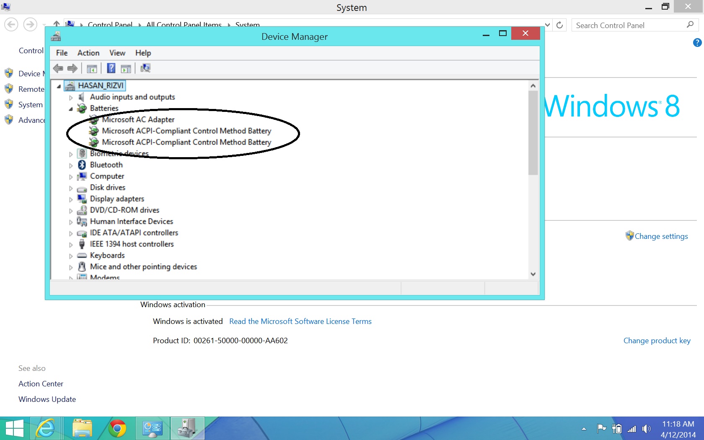Click the Device Manager scroll down arrow
The image size is (704, 440).
point(533,274)
